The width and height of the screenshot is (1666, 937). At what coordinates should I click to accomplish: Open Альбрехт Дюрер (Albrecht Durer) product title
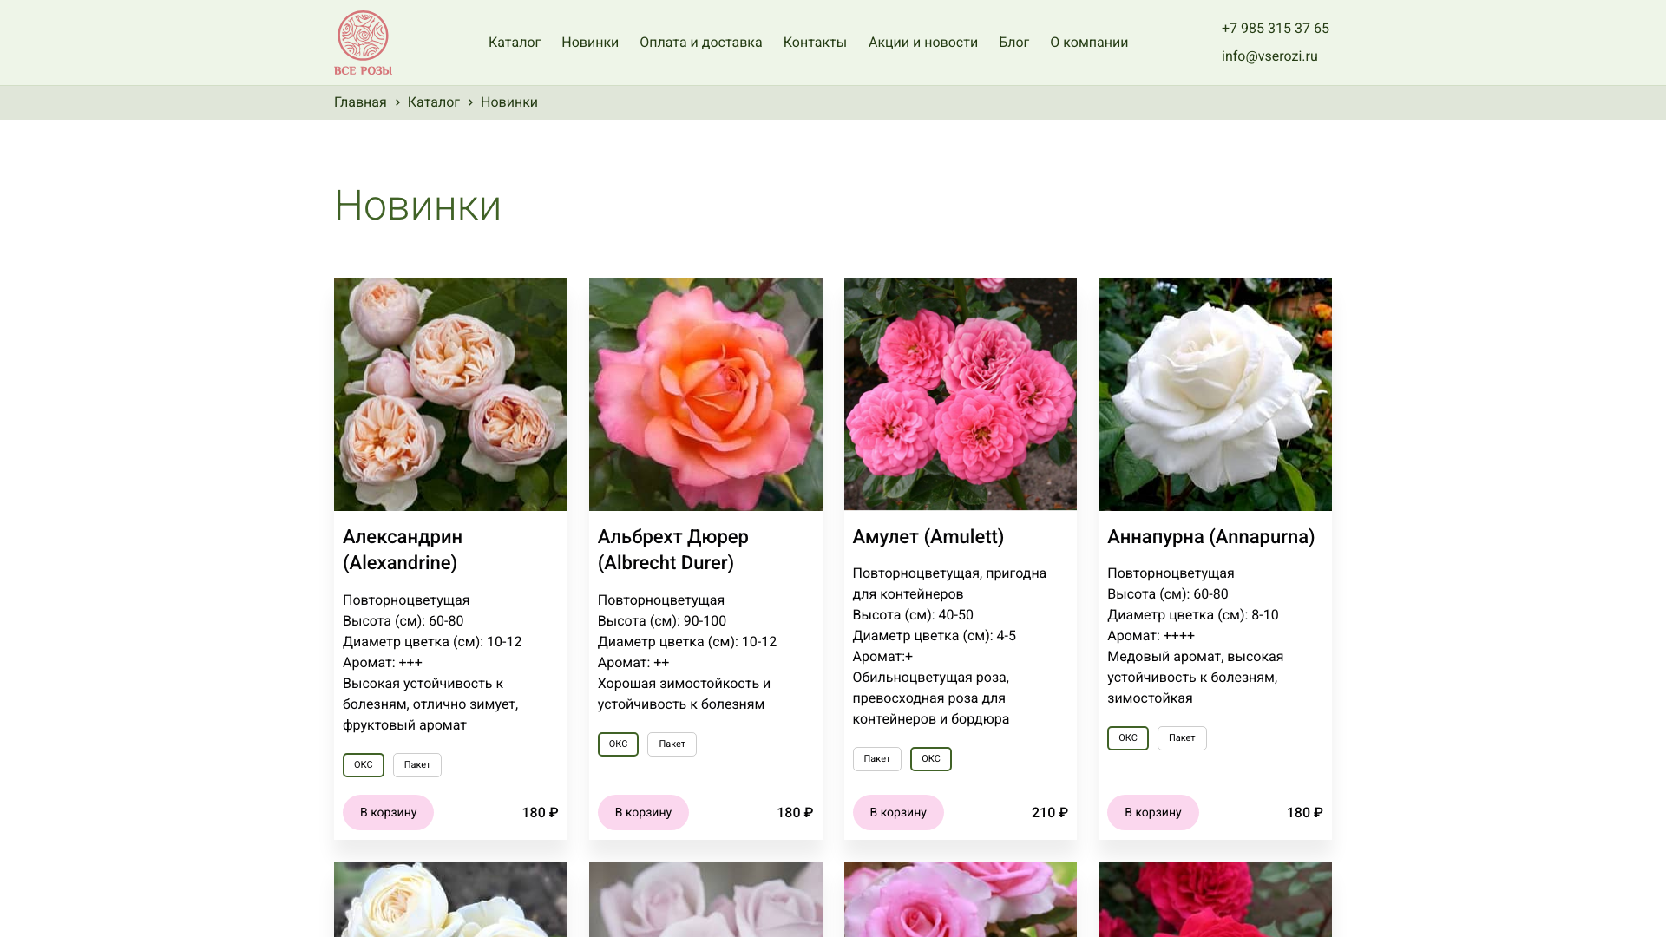pos(673,550)
